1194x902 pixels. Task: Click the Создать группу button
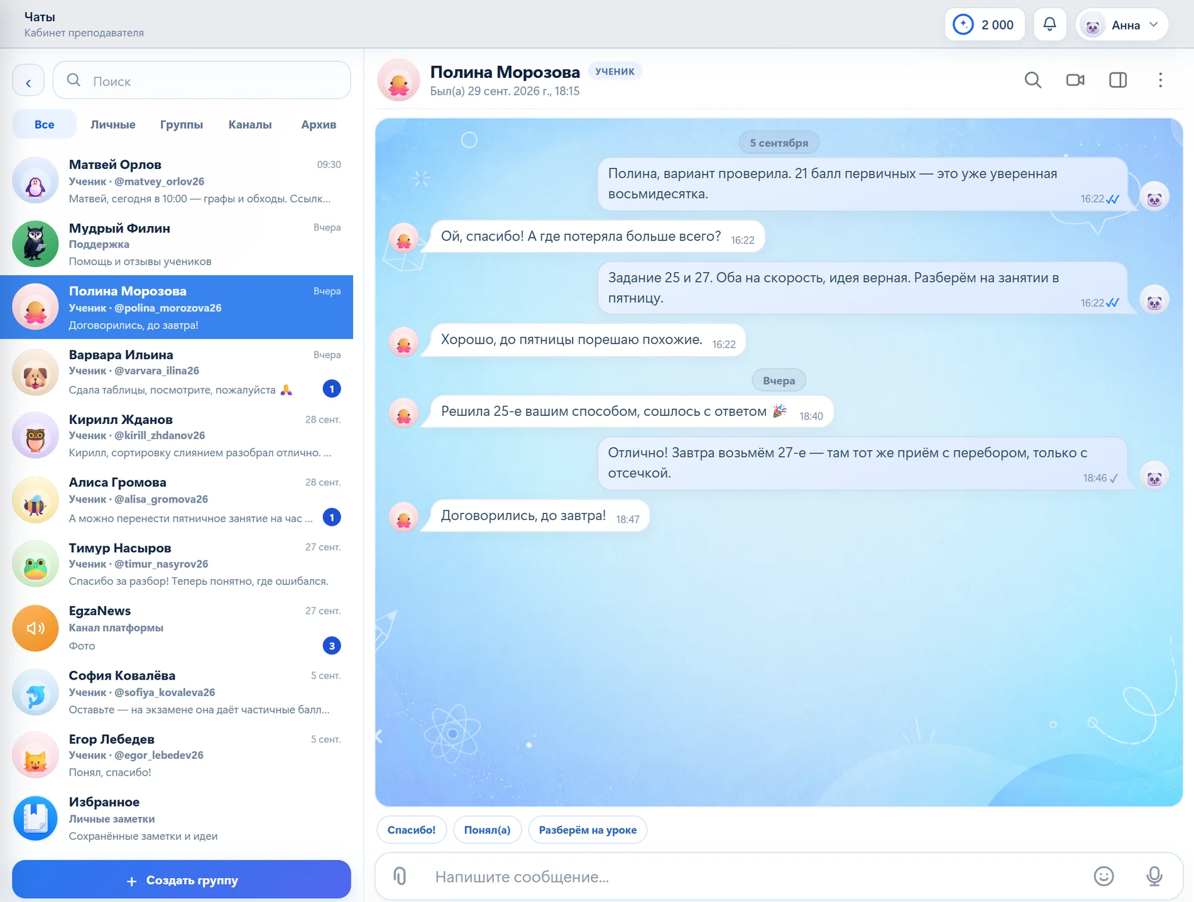pyautogui.click(x=182, y=879)
